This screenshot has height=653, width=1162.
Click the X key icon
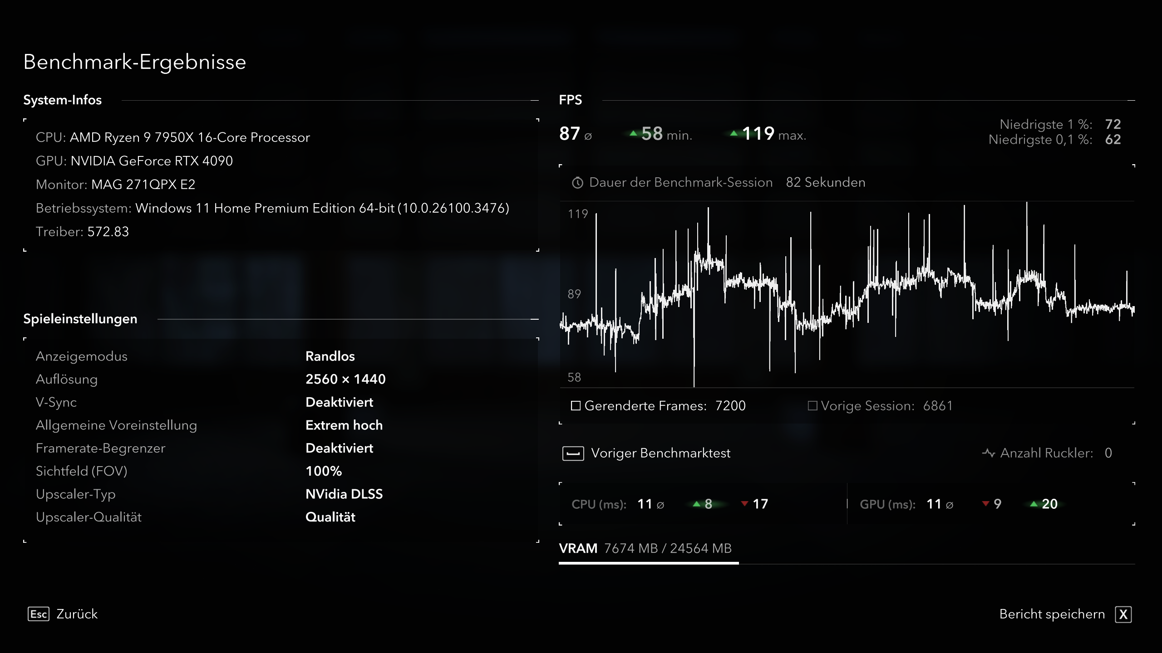1123,614
